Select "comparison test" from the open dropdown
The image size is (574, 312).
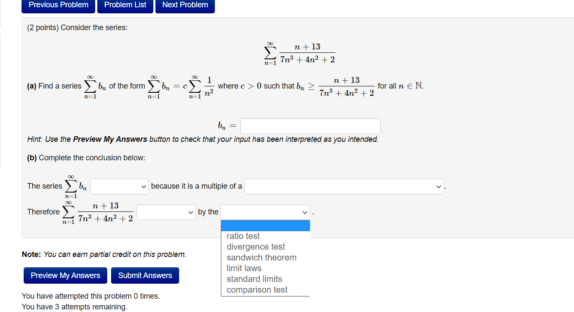257,289
